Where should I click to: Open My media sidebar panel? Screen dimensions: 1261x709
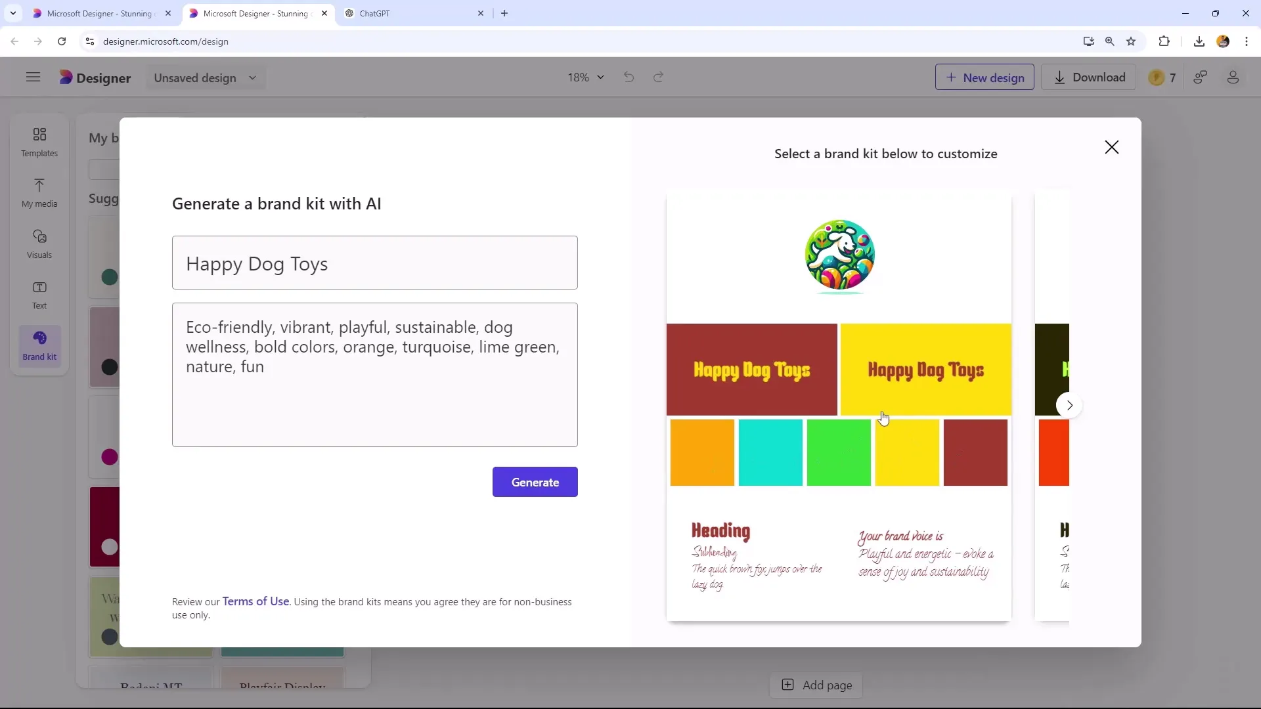39,193
